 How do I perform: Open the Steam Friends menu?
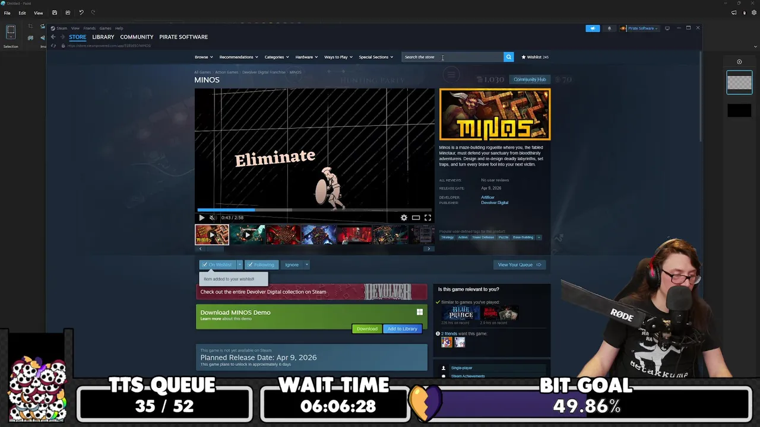(x=89, y=28)
